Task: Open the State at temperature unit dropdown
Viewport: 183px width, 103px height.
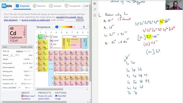Action: click(17, 55)
